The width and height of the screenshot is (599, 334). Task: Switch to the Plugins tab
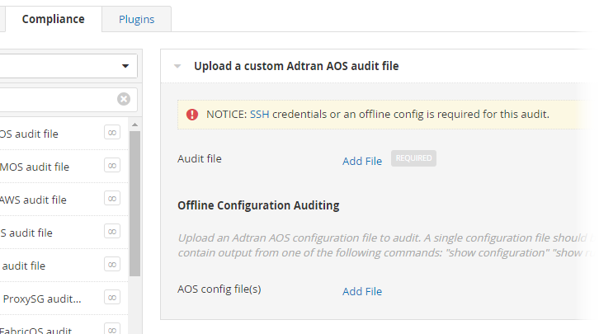[x=136, y=19]
